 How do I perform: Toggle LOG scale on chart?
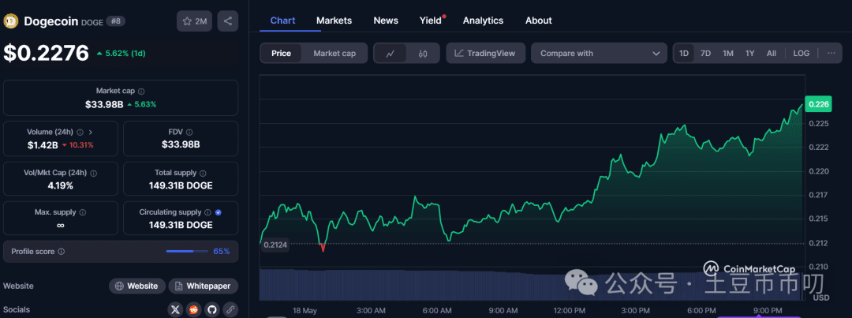pos(801,54)
